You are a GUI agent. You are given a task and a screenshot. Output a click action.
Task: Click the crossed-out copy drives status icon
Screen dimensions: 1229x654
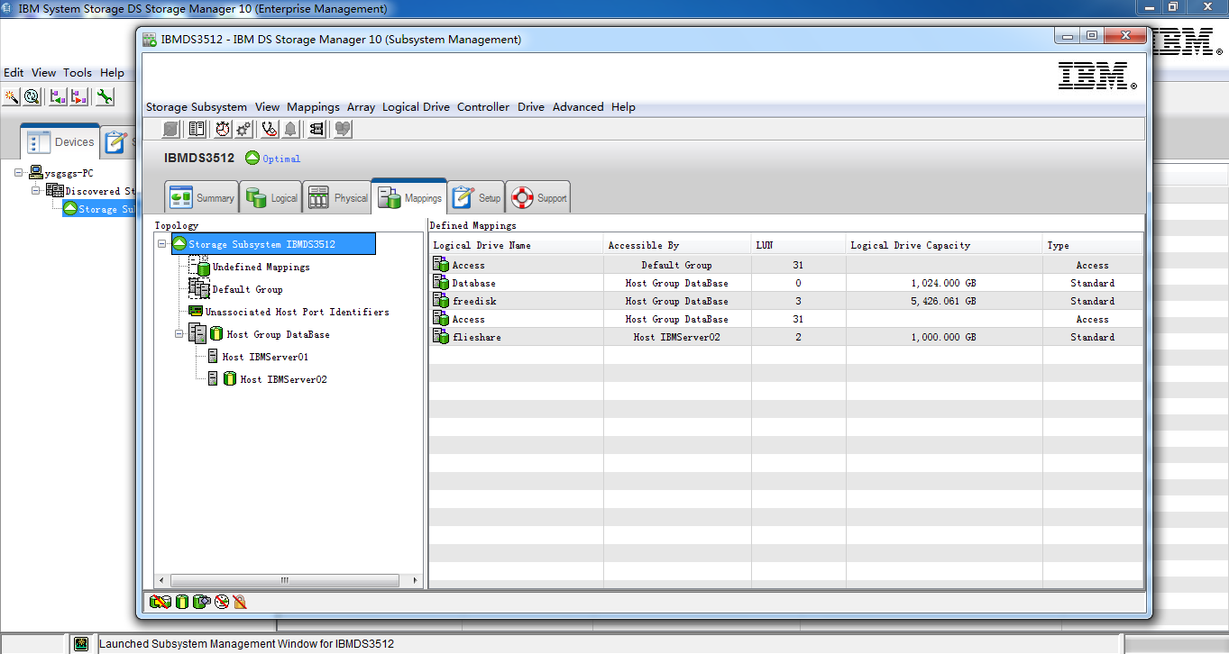161,602
